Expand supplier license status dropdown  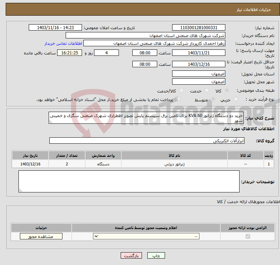(x=146, y=237)
